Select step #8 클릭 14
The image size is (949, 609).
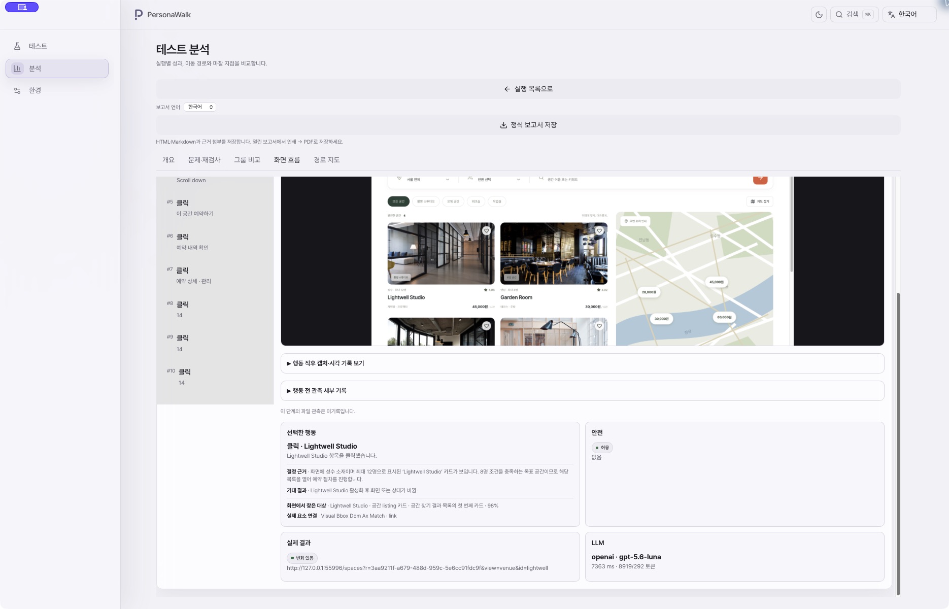(x=215, y=309)
